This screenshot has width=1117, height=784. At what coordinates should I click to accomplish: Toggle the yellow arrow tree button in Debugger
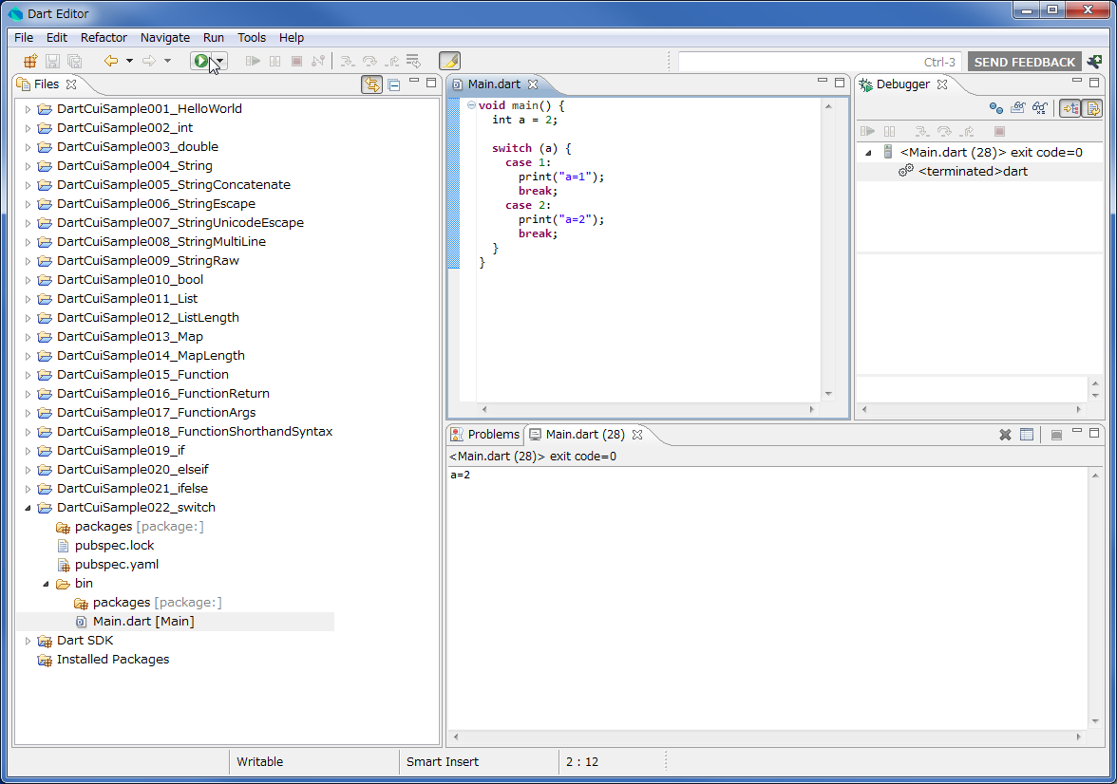1070,108
